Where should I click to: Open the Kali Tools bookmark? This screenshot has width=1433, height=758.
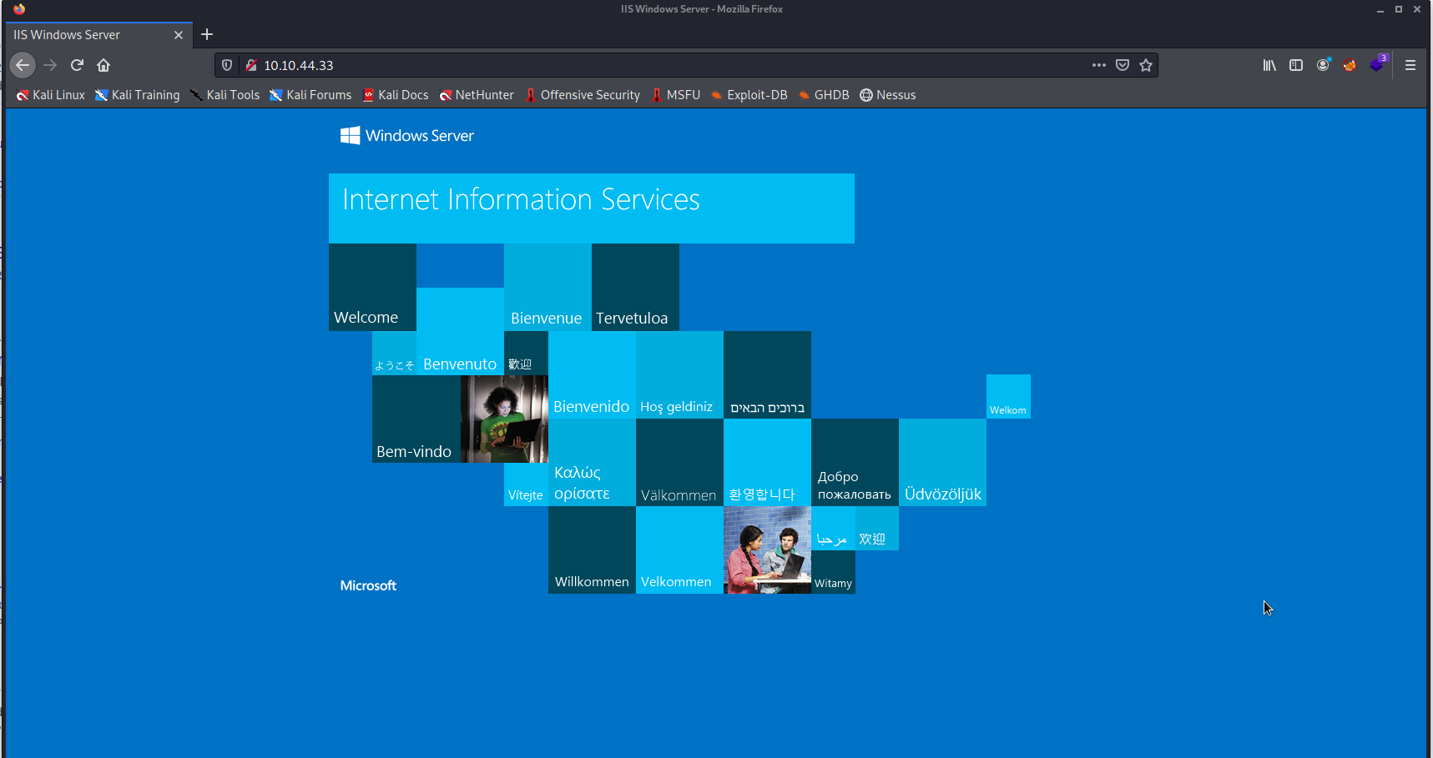coord(225,95)
